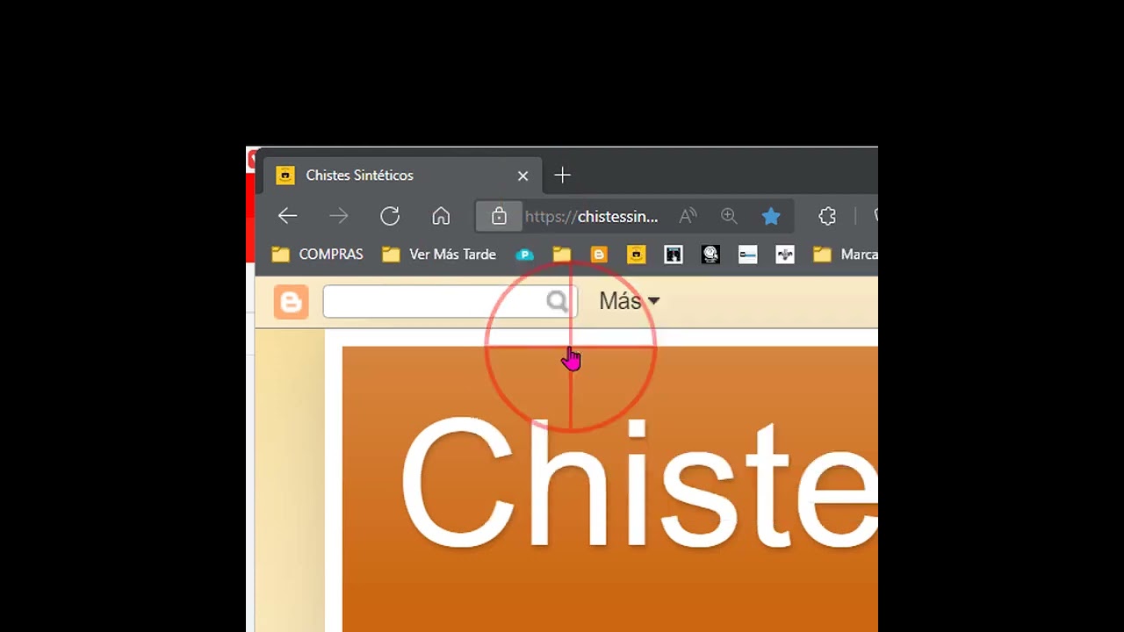This screenshot has width=1124, height=632.
Task: Expand the Más dropdown menu
Action: [x=629, y=301]
